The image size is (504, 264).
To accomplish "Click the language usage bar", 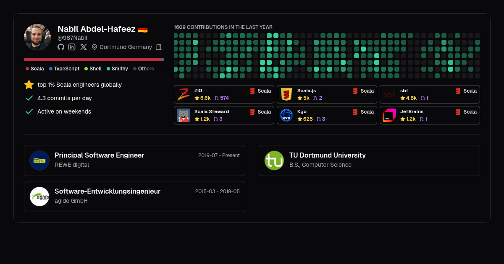I will pos(94,60).
